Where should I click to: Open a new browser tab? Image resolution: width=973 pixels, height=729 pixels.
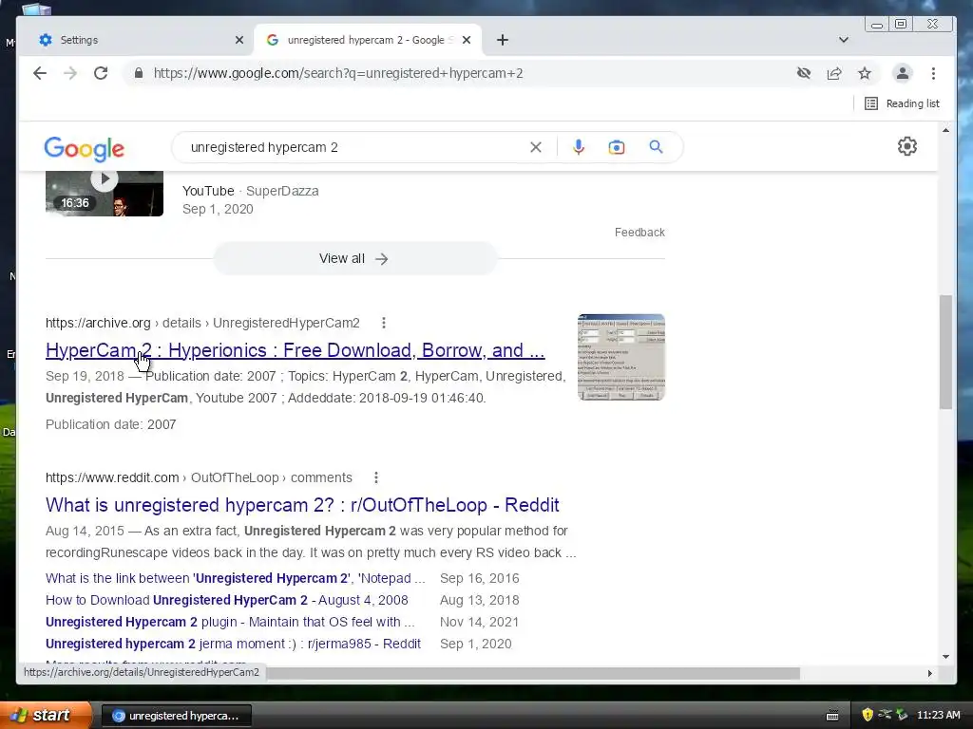tap(503, 40)
